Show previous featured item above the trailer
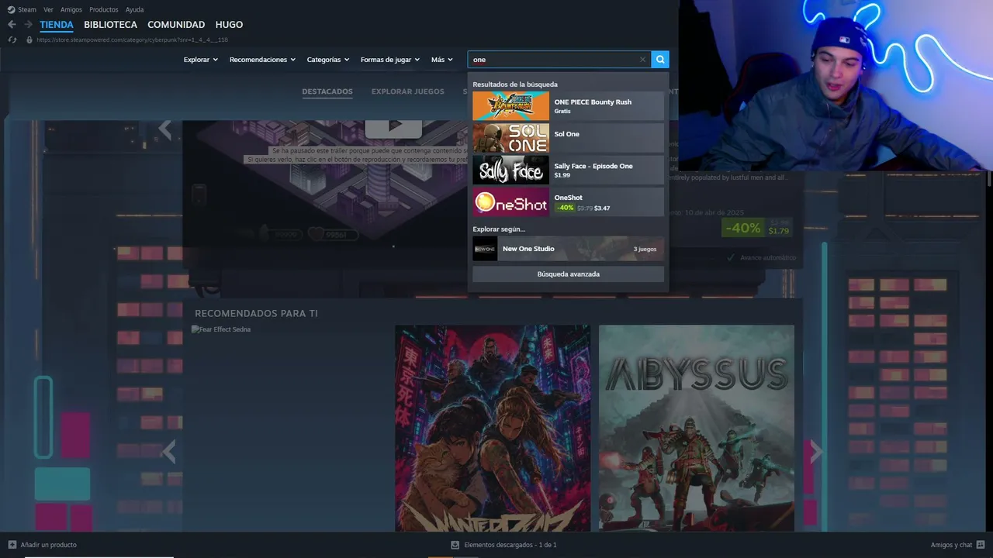Screen dimensions: 993x558 (164, 129)
